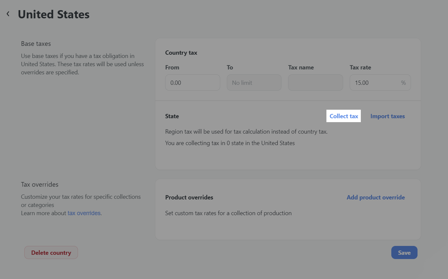
Task: Click the percent symbol in Tax rate
Action: [403, 83]
